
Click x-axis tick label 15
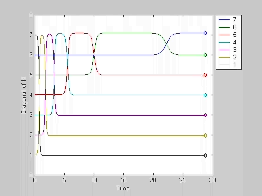123,181
